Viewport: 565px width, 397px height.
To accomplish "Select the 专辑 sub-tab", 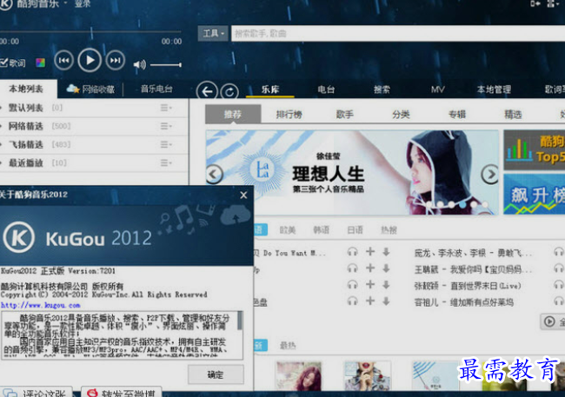I will tap(457, 115).
